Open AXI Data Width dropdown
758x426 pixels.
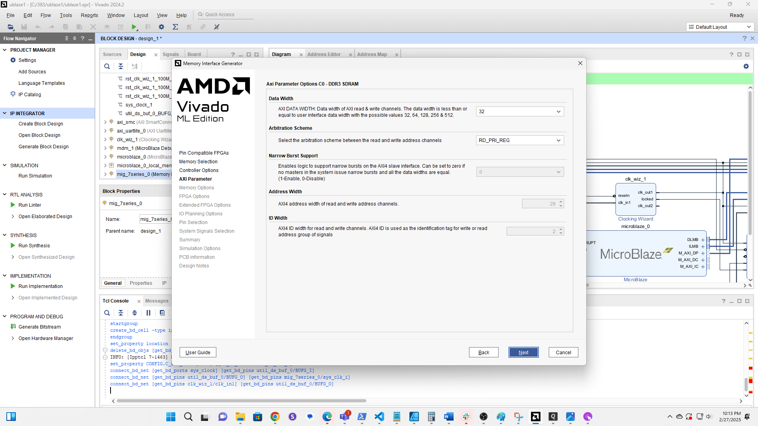pos(520,112)
